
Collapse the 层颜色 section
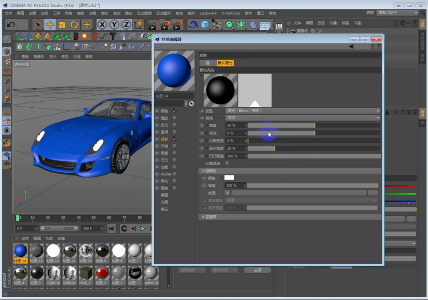click(204, 171)
